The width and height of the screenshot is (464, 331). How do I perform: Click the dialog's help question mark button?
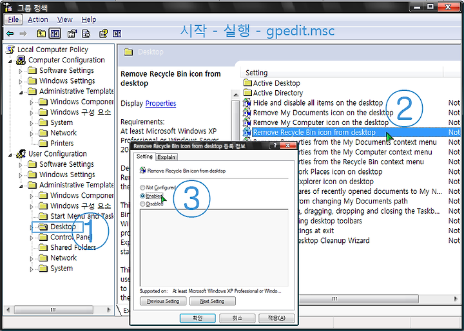point(275,146)
